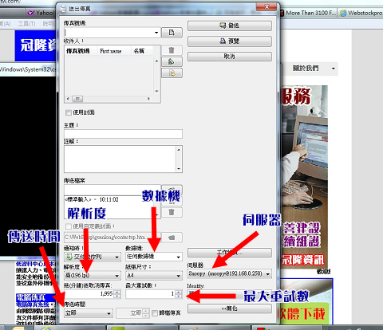Click the trash icon next to recipients list
Screen dimensions: 383x330
point(172,50)
